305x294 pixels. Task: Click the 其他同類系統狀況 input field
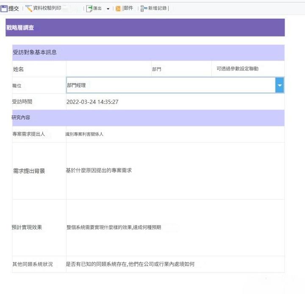[x=175, y=264]
